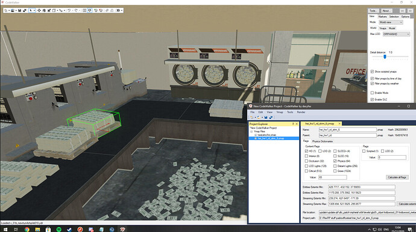This screenshot has height=232, width=416.
Task: Enable the Interior content flag checkbox
Action: point(306,156)
